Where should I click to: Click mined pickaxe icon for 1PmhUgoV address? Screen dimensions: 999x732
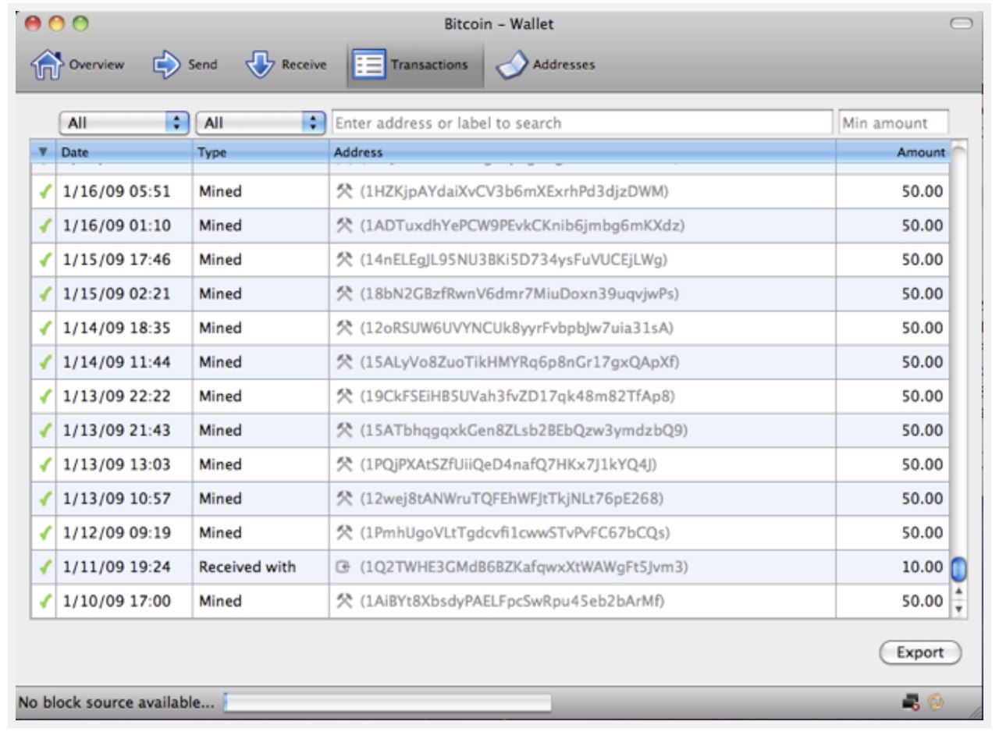coord(344,533)
